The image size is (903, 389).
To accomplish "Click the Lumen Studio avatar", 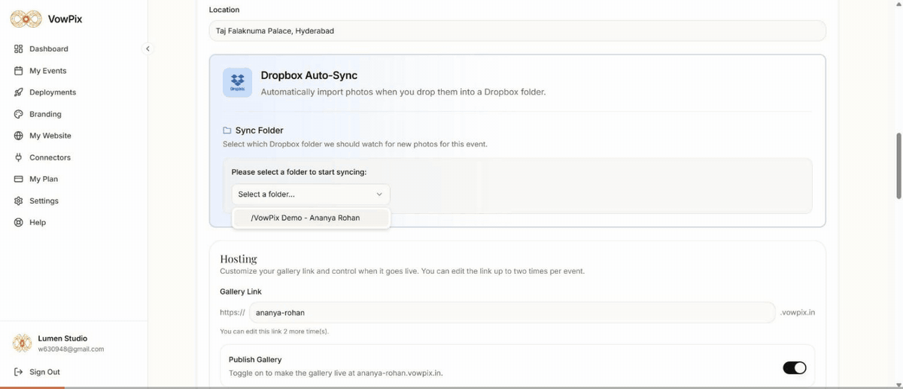I will (23, 343).
